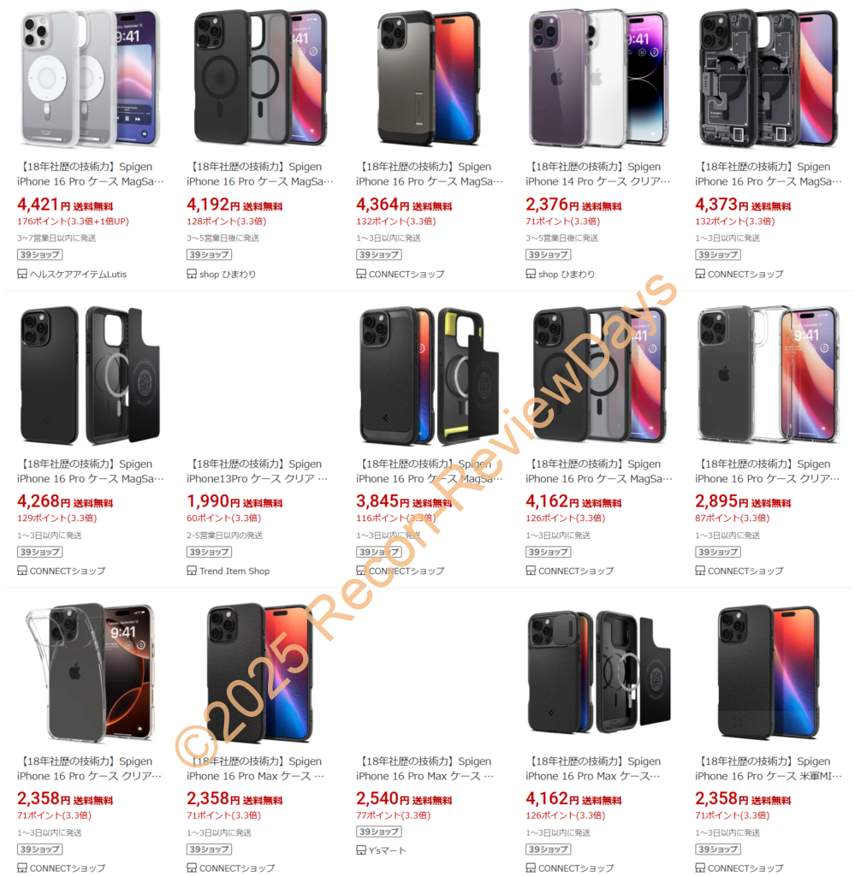Open the camera-cover case image priced 4,162円 in bottom row
Image resolution: width=855 pixels, height=876 pixels.
598,672
